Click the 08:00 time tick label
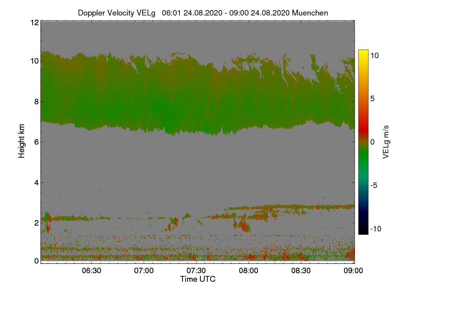 coord(249,271)
